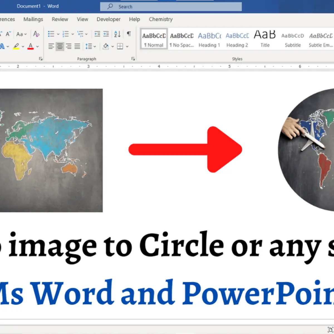This screenshot has width=334, height=334.
Task: Click the Line and Paragraph Spacing icon
Action: (89, 46)
